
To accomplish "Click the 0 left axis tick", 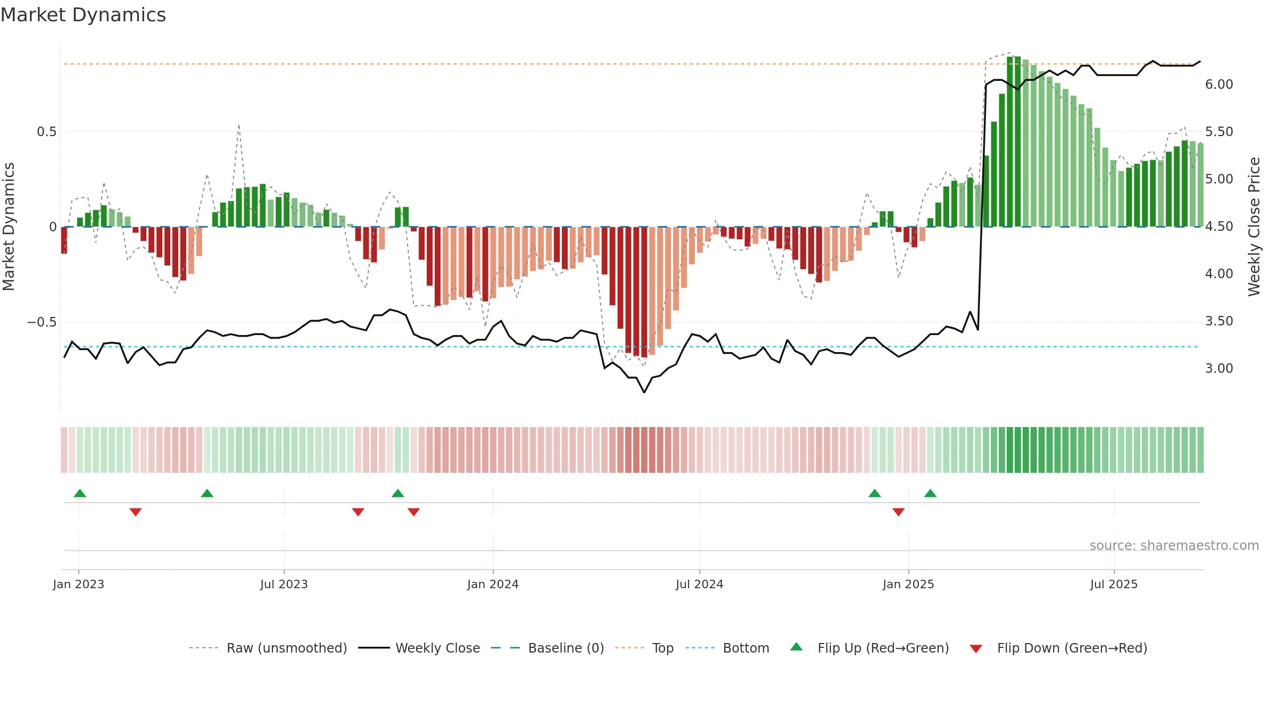I will (x=53, y=227).
